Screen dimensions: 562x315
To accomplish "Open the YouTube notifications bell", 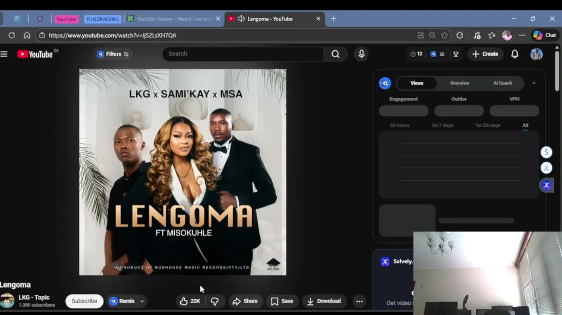I will (x=515, y=54).
